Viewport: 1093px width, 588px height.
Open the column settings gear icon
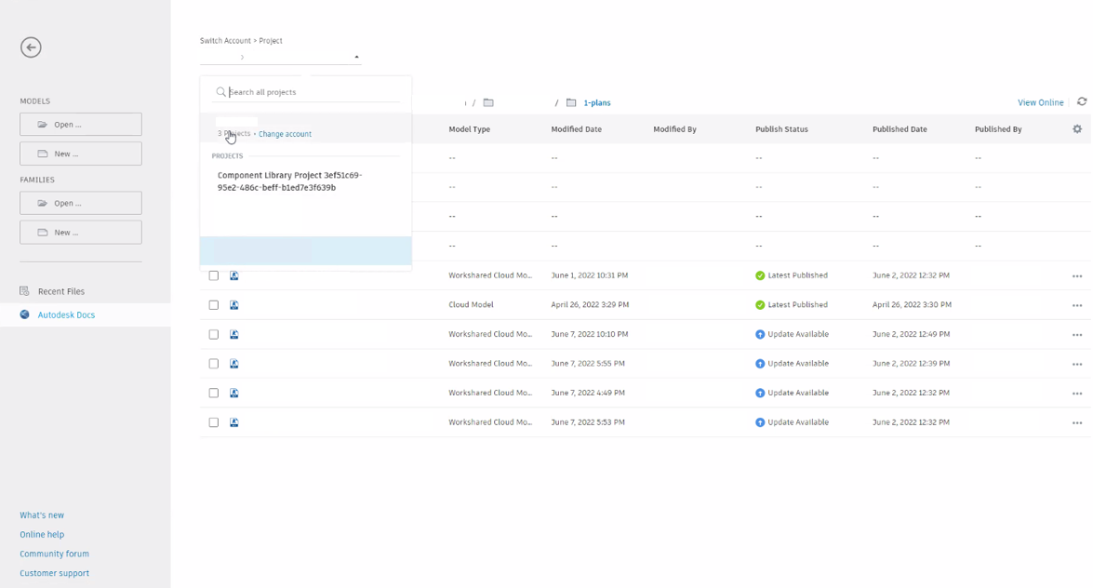[1077, 129]
